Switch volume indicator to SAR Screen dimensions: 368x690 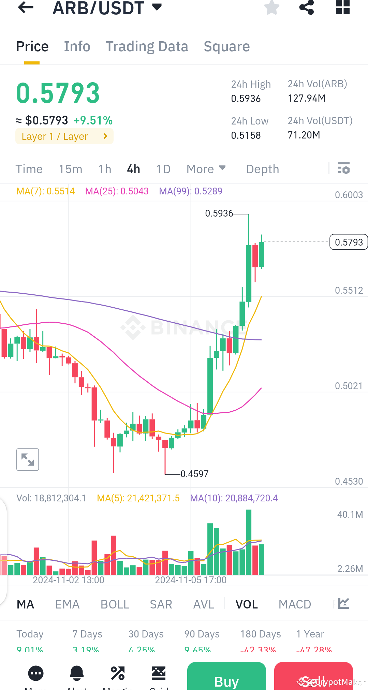pos(161,604)
